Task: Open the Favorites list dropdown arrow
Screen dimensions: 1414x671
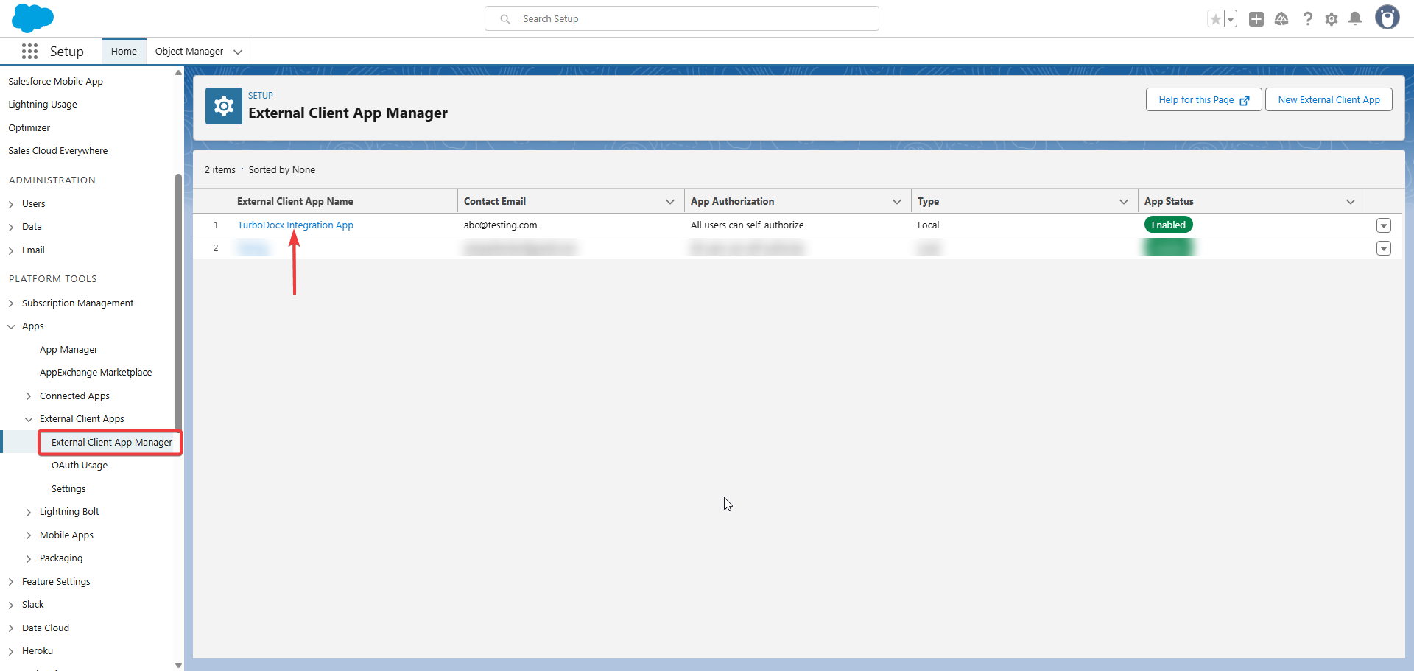Action: [x=1231, y=19]
